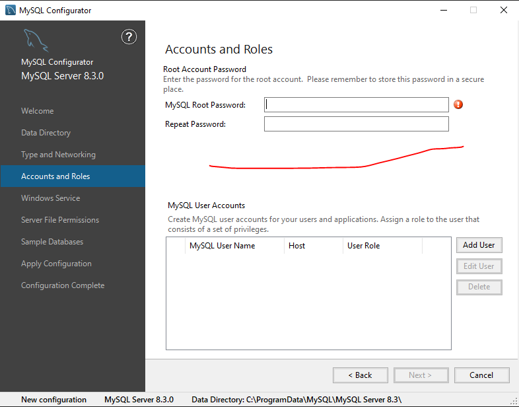The width and height of the screenshot is (519, 407).
Task: Close the MySQL Configurator window
Action: 503,11
